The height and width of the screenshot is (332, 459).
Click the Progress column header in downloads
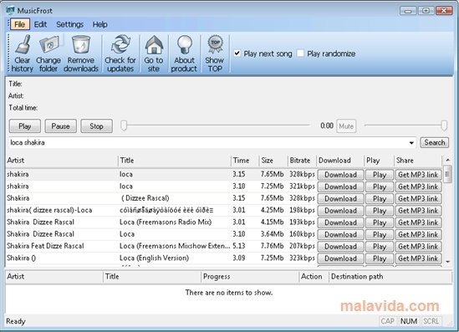[250, 277]
